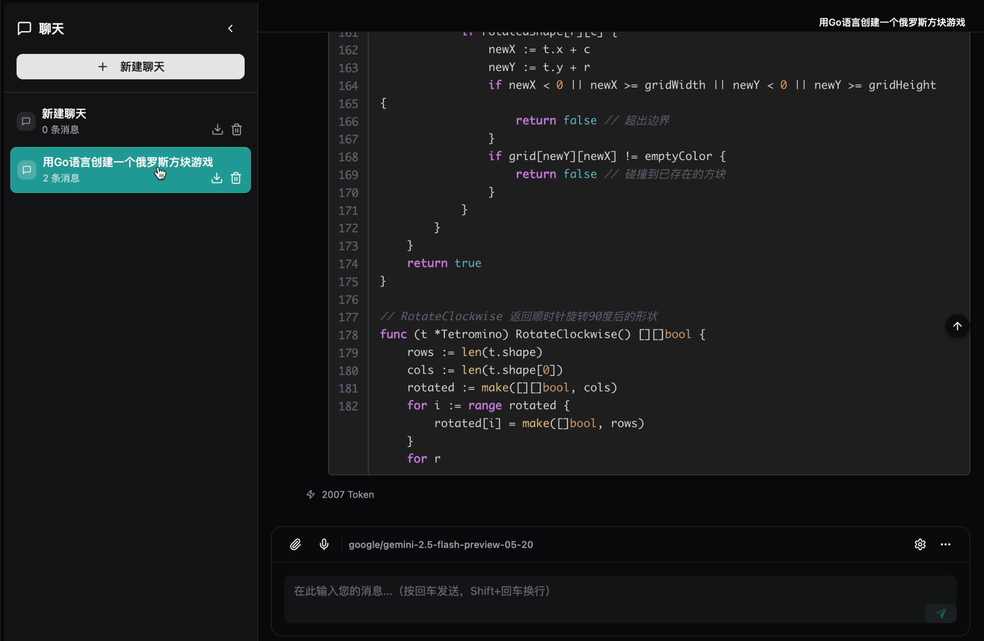Click the 'return true' code line
This screenshot has width=984, height=641.
pyautogui.click(x=444, y=263)
